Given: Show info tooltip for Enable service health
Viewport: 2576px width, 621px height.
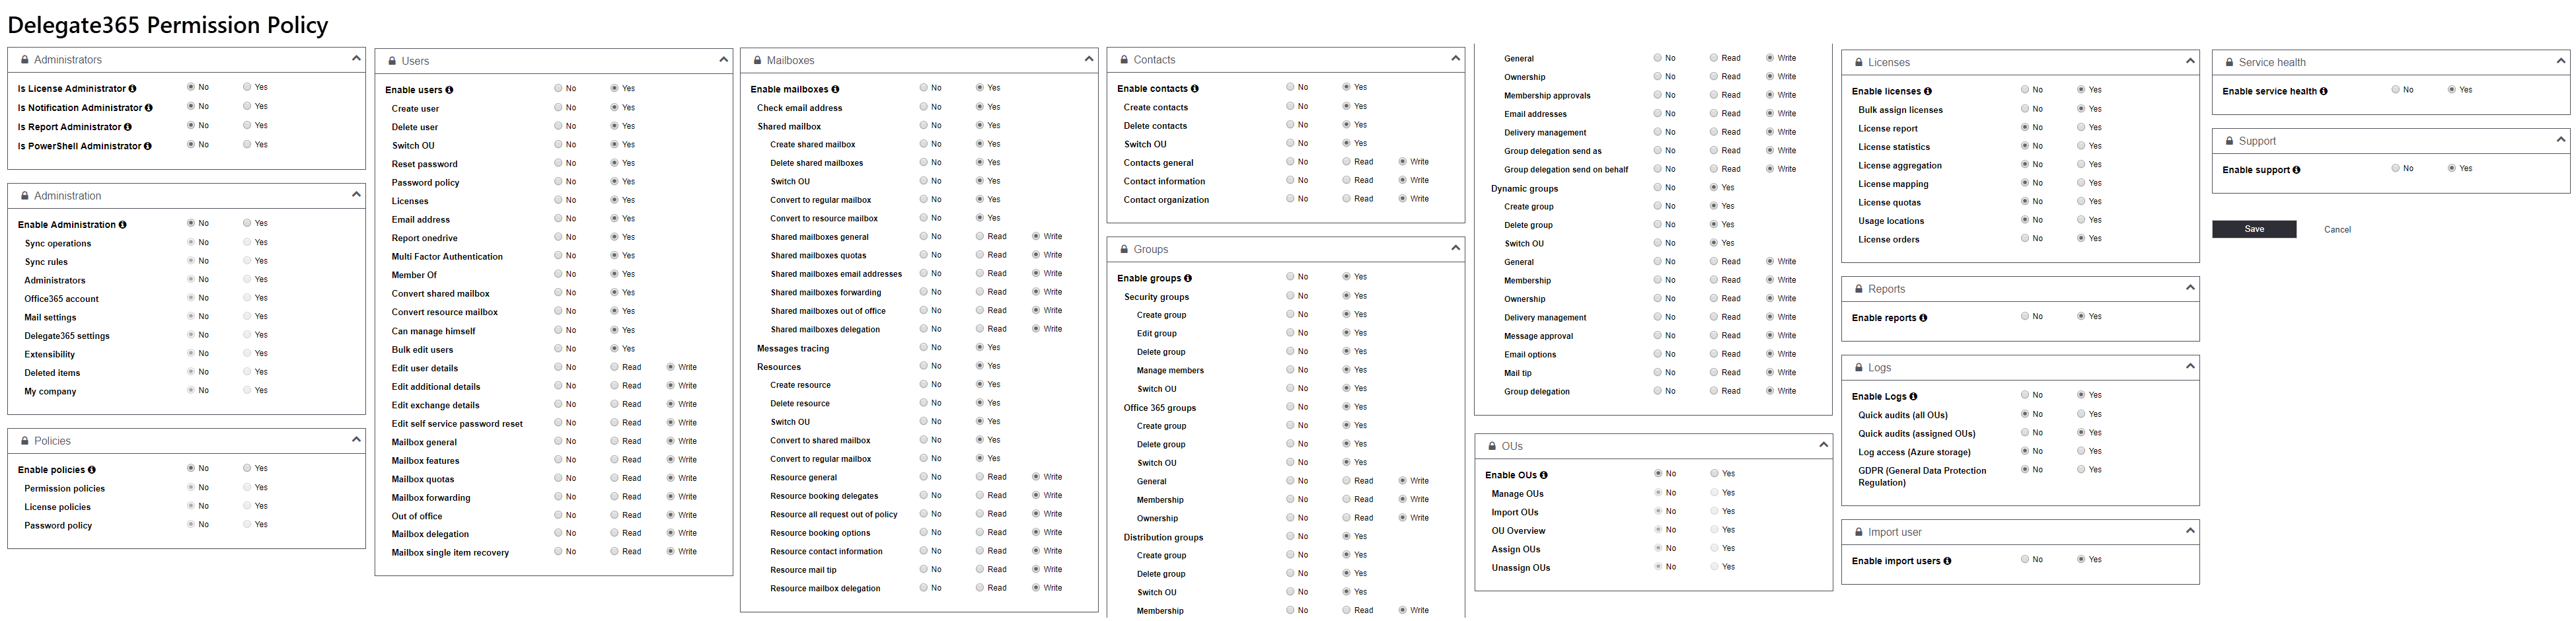Looking at the screenshot, I should coord(2323,91).
